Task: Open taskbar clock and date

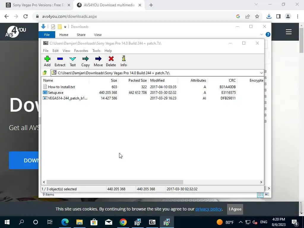Action: pos(279,222)
